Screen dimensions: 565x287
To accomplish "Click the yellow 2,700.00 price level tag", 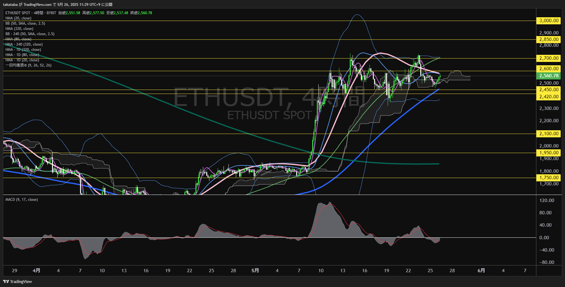I will (549, 58).
